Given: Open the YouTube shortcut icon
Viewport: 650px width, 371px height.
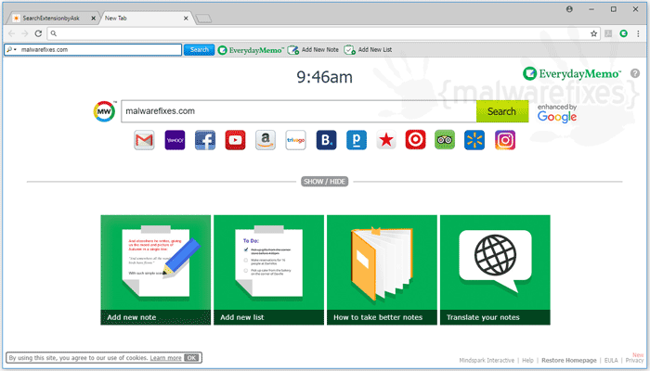Looking at the screenshot, I should [x=235, y=140].
